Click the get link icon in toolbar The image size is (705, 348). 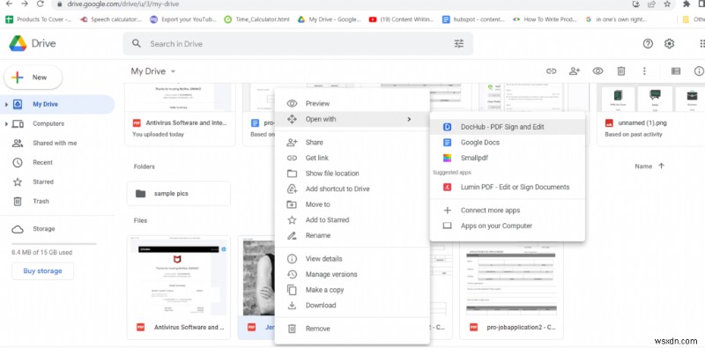[552, 71]
